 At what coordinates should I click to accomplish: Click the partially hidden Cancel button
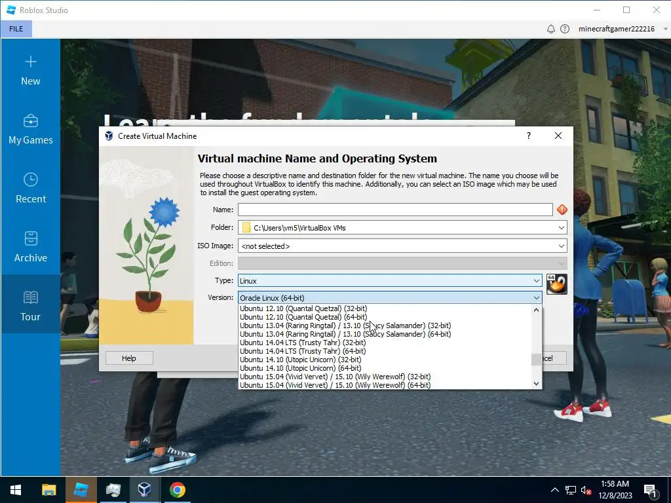point(554,358)
